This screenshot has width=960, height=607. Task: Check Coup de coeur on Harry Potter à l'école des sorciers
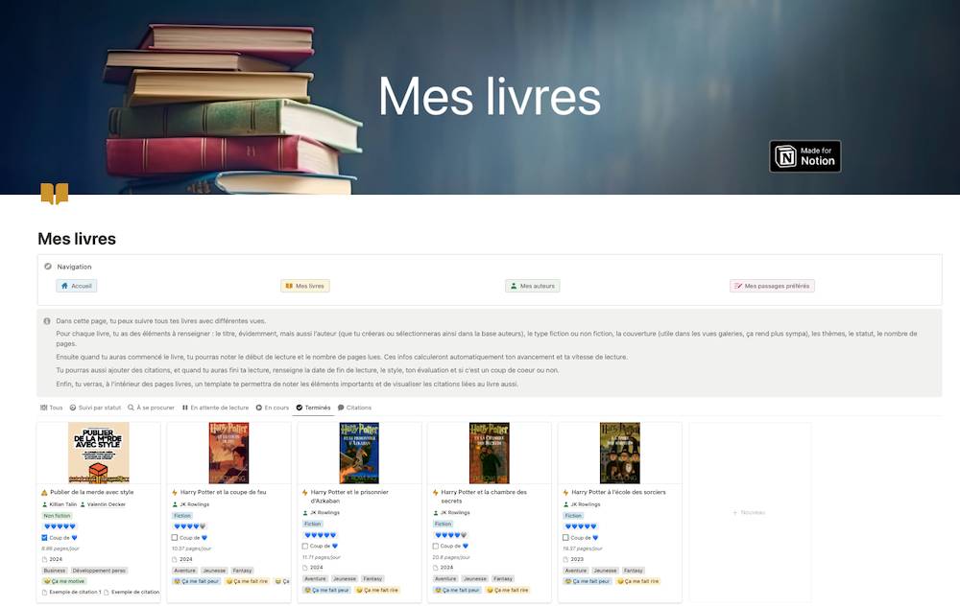565,538
